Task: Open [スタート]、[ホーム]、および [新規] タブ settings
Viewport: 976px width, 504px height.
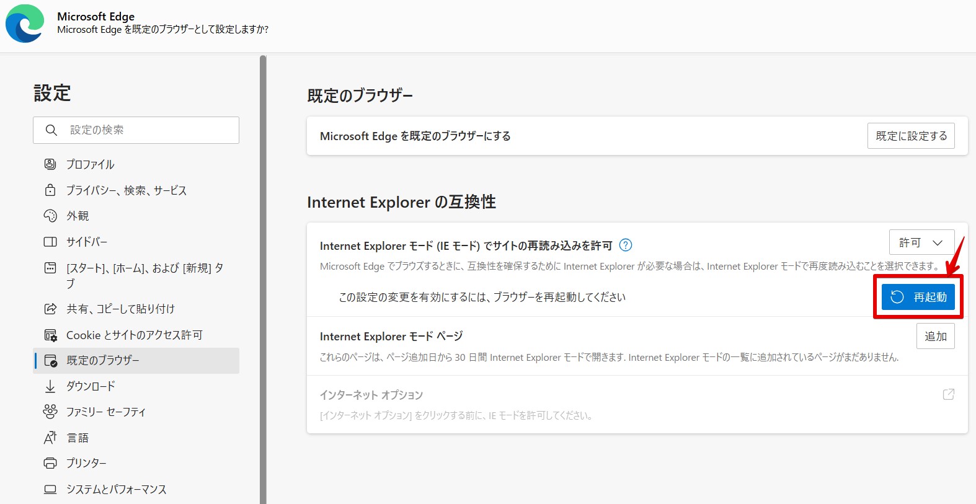Action: pos(136,275)
